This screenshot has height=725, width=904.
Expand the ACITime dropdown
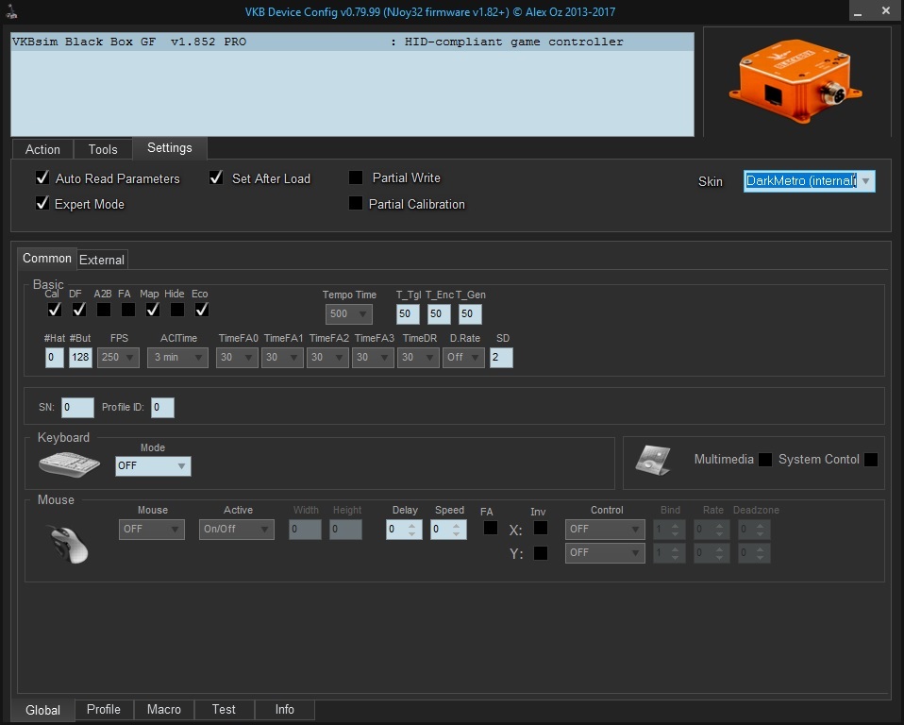tap(198, 358)
